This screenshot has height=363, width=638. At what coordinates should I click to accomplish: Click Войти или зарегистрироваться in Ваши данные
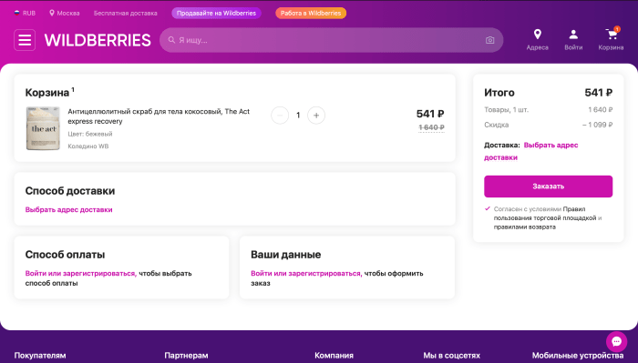coord(306,273)
